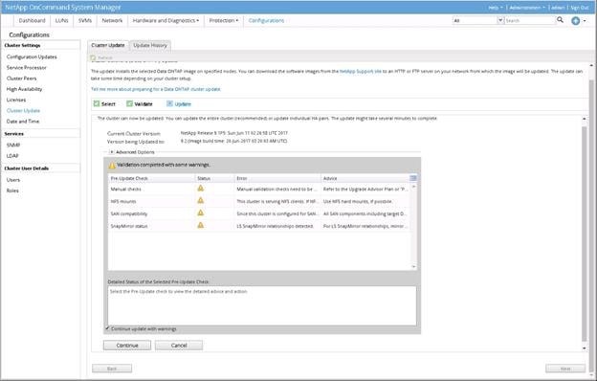
Task: Open the Administration dropdown in header
Action: [527, 8]
